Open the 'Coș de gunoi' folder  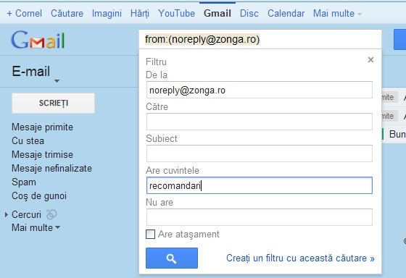coord(39,195)
